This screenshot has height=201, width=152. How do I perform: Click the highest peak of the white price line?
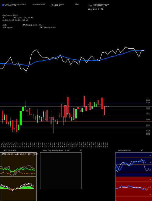click(x=126, y=47)
